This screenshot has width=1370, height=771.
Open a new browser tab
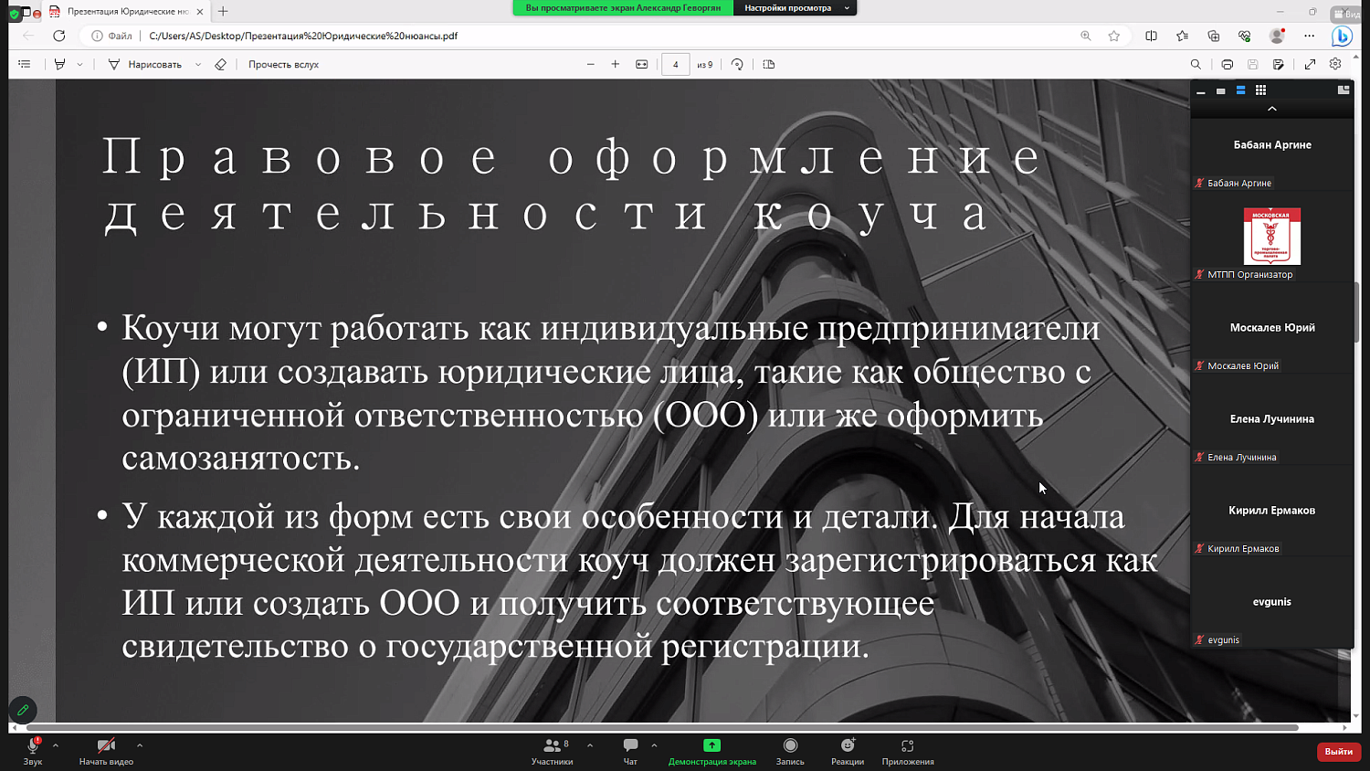pos(223,11)
